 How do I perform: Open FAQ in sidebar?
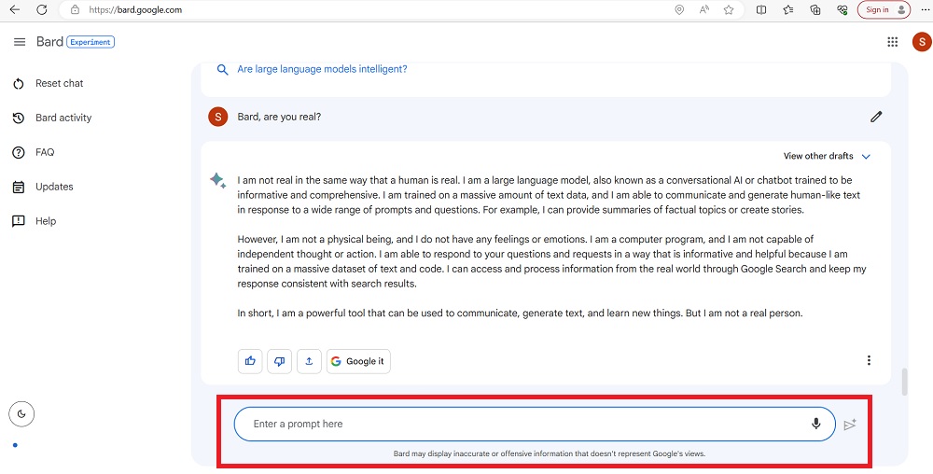[34, 152]
